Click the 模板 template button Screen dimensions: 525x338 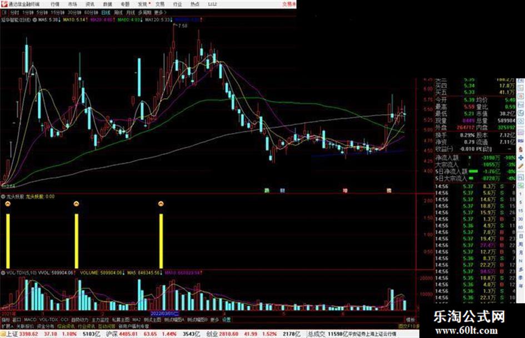click(411, 320)
